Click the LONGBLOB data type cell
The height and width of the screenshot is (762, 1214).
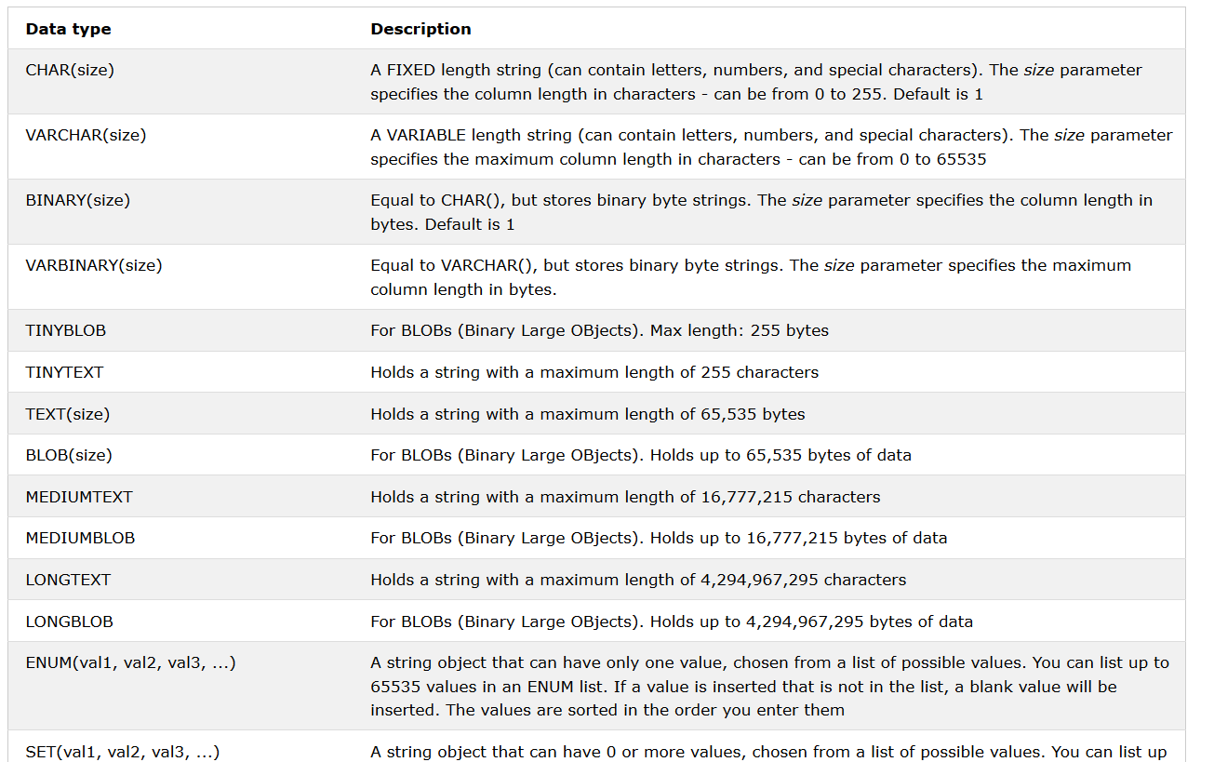coord(69,621)
